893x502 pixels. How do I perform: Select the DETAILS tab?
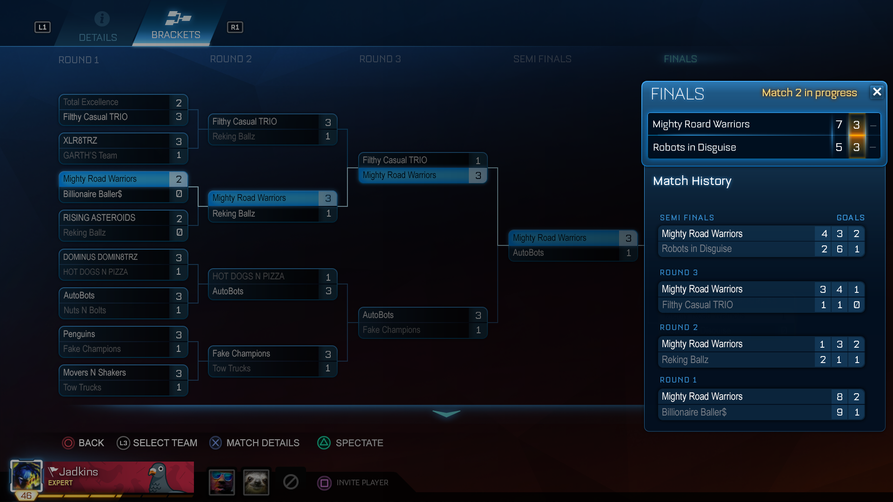pyautogui.click(x=98, y=26)
